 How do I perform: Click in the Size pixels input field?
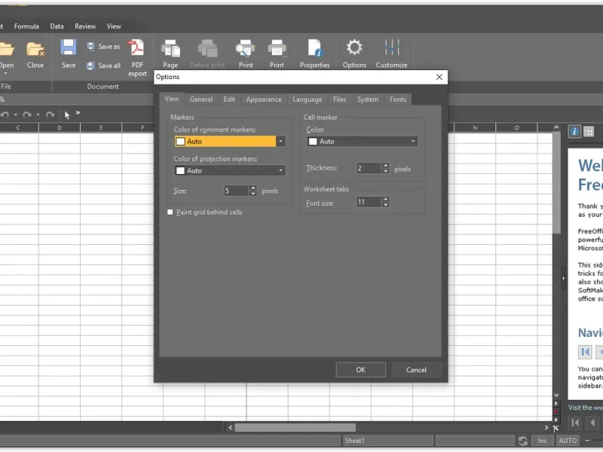[236, 191]
